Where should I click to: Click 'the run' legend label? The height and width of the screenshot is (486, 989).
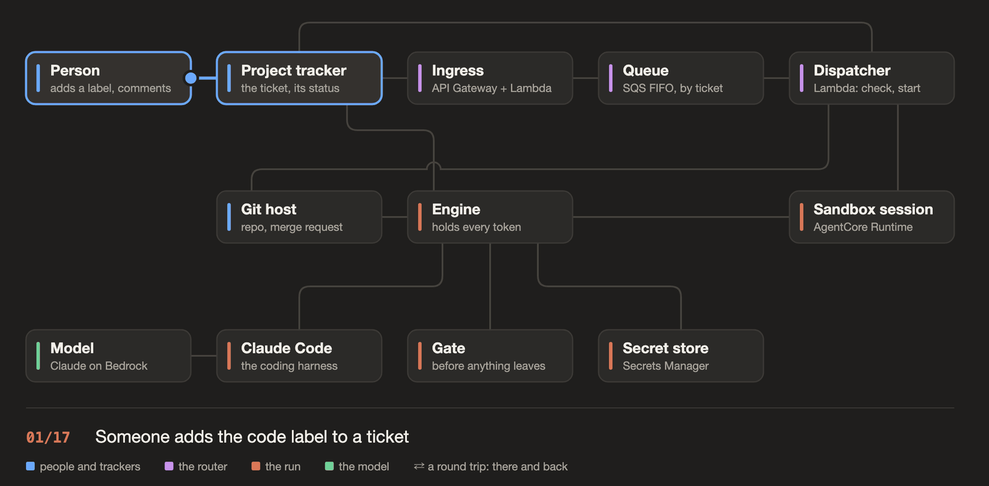pyautogui.click(x=283, y=467)
